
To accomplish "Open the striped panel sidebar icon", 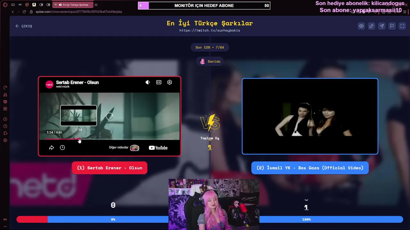I will coord(5,102).
